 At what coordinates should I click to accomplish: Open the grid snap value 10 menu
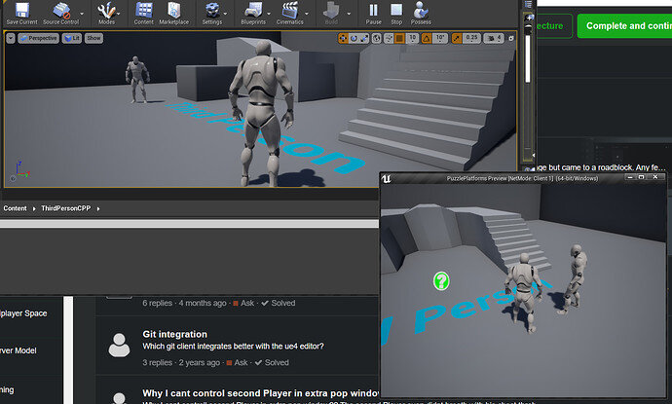(x=412, y=38)
